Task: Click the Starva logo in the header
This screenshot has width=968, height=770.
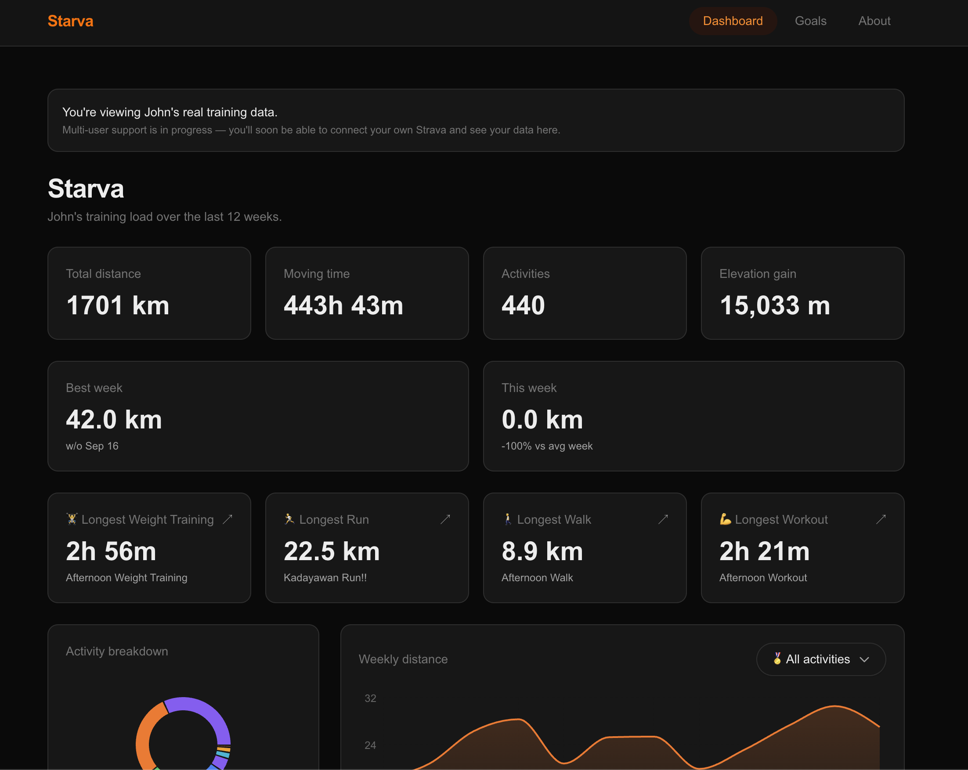Action: (70, 21)
